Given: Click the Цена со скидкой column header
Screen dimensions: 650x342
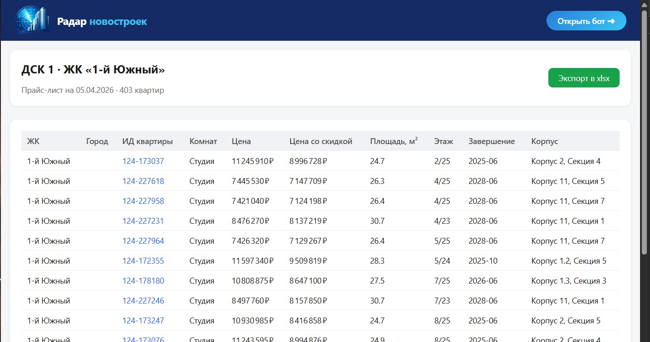Looking at the screenshot, I should coord(320,141).
